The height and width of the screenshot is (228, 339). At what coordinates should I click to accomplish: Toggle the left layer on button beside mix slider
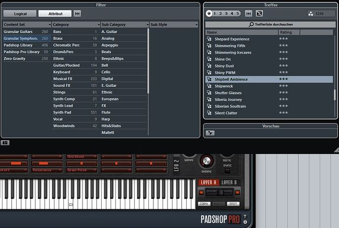coord(201,192)
